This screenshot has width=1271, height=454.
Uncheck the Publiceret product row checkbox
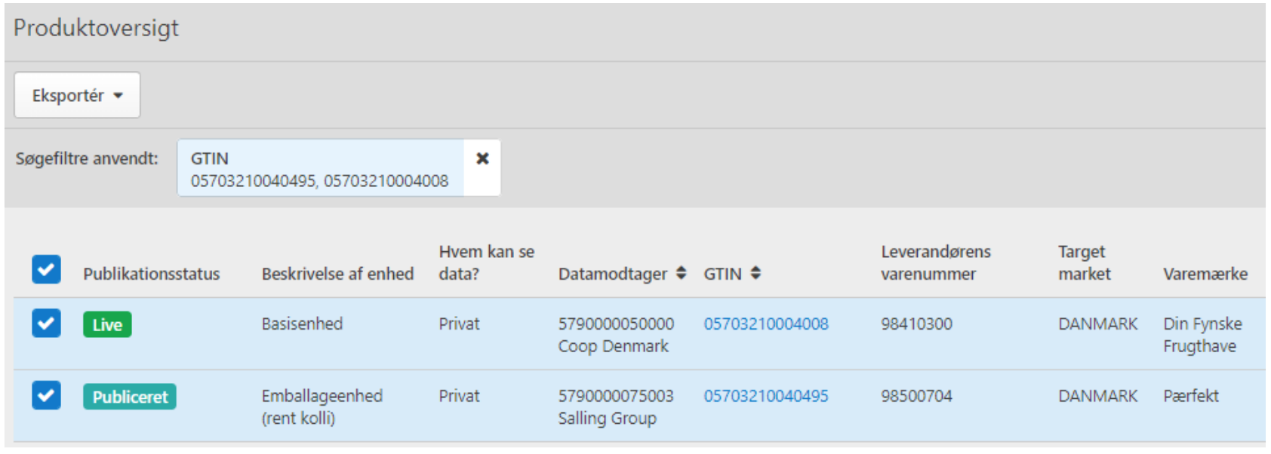[x=46, y=395]
